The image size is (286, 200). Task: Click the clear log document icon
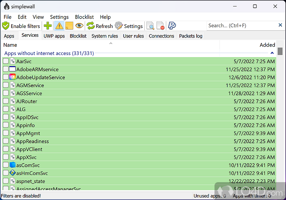coord(161,26)
